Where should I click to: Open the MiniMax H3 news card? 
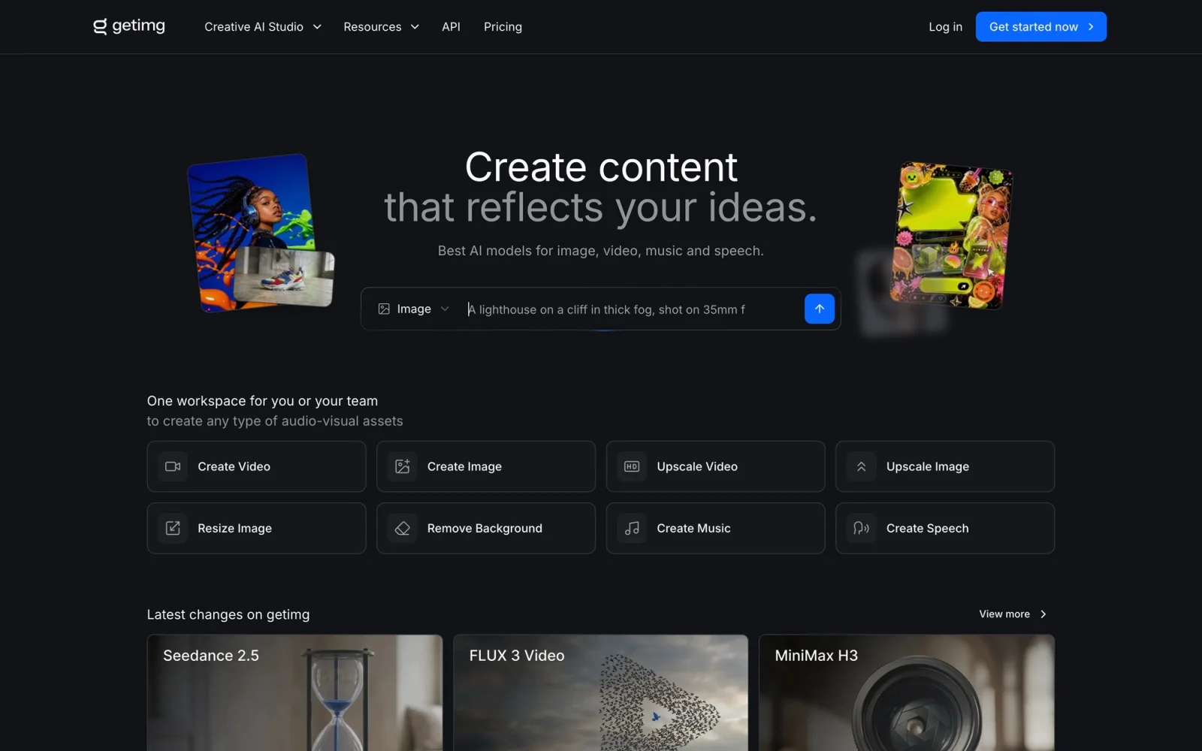(907, 692)
